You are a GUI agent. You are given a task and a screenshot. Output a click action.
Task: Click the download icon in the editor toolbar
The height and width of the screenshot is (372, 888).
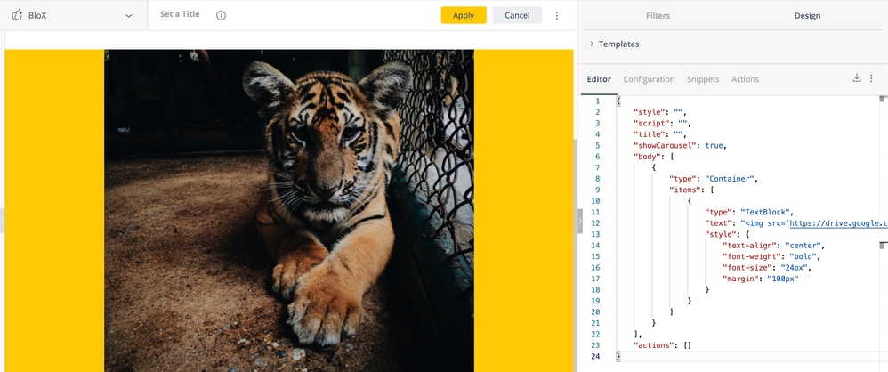857,78
